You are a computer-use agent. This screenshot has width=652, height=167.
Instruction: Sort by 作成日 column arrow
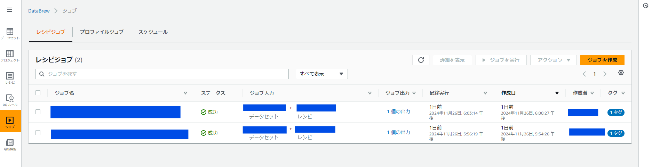pyautogui.click(x=557, y=93)
